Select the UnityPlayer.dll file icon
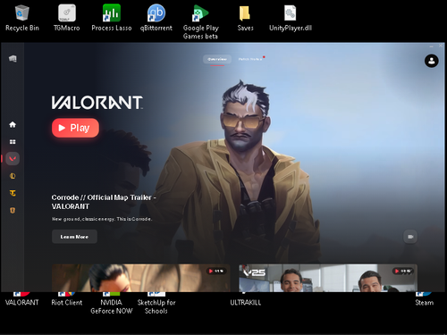 [291, 19]
